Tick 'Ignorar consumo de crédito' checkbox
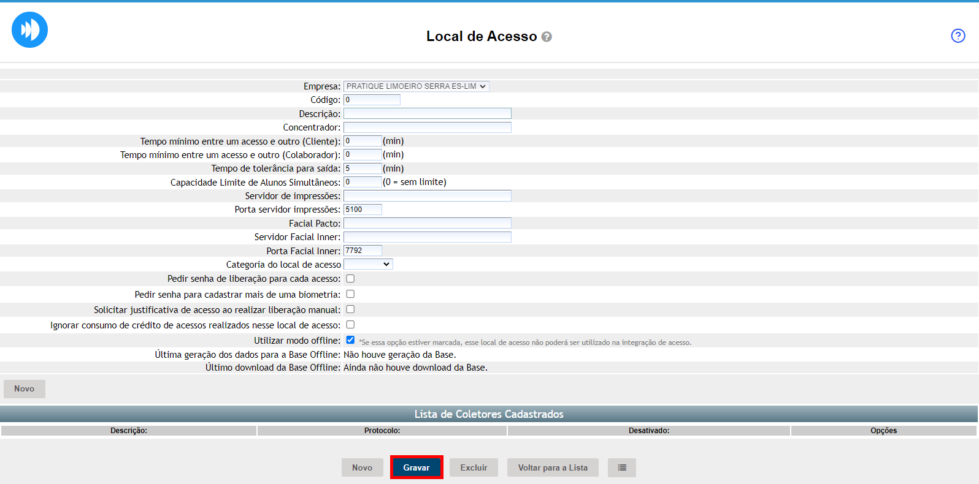 [350, 325]
